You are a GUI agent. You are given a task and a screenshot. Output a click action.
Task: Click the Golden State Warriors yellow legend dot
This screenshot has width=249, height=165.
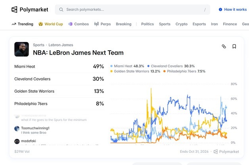tap(111, 71)
